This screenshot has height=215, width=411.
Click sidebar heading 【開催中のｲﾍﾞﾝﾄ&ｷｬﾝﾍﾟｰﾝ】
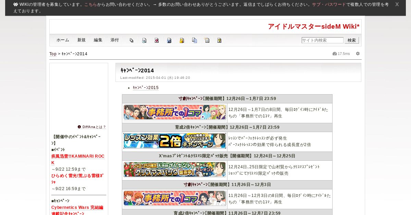coord(76,140)
